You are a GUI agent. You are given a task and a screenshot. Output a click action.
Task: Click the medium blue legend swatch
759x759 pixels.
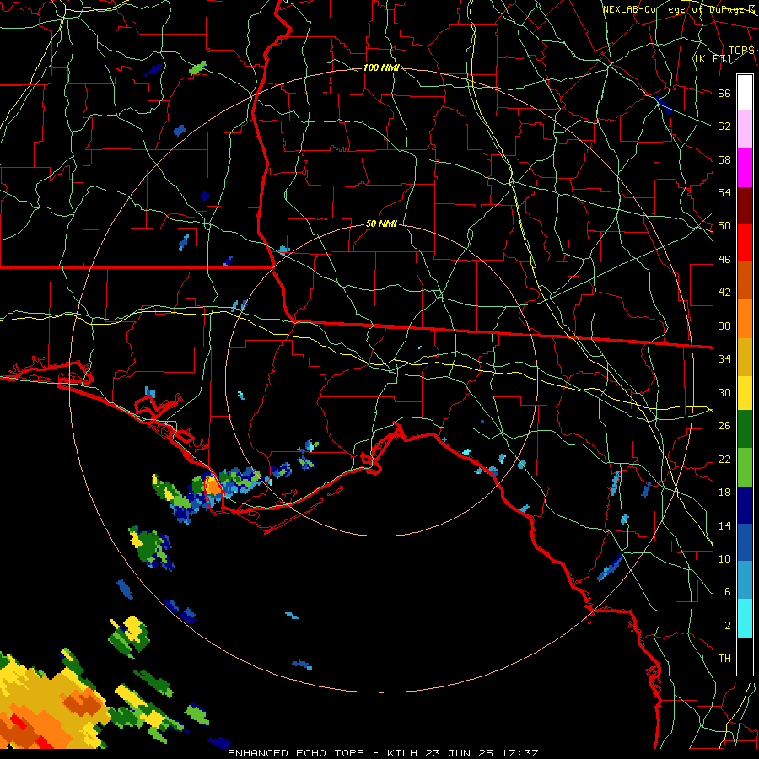tap(745, 544)
